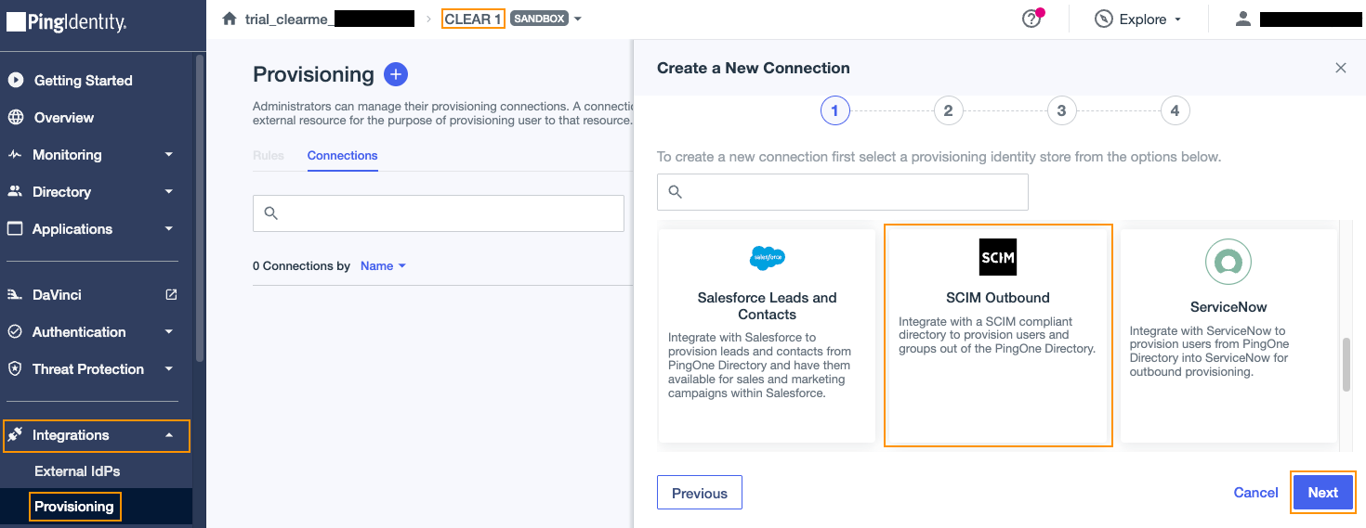Click the '0 Connections by' text
1366x528 pixels.
tap(301, 266)
